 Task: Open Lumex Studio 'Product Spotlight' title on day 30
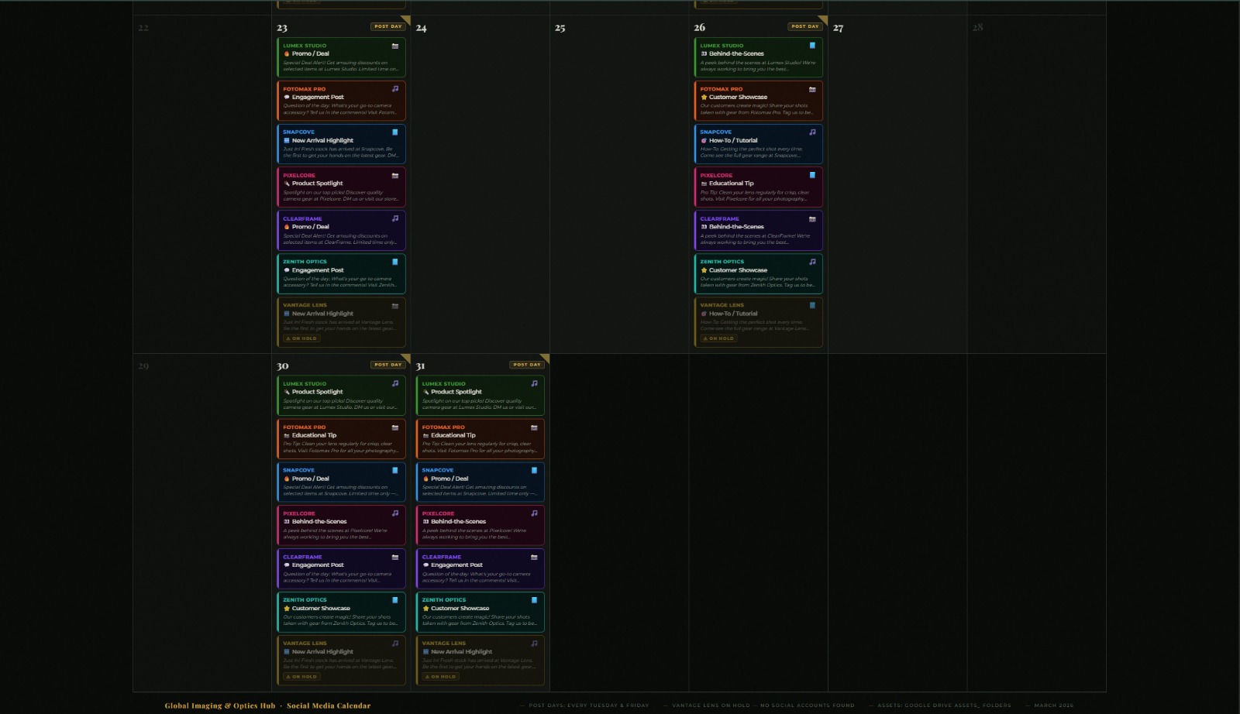317,392
